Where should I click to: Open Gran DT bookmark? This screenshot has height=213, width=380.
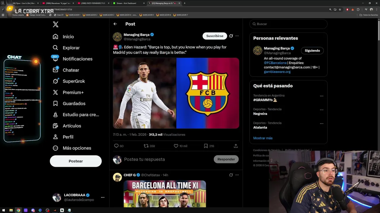coord(58,15)
